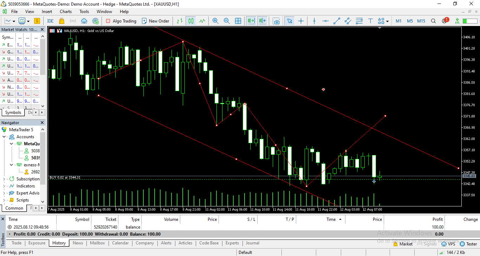Switch chart to candlesticks mode

click(x=191, y=21)
